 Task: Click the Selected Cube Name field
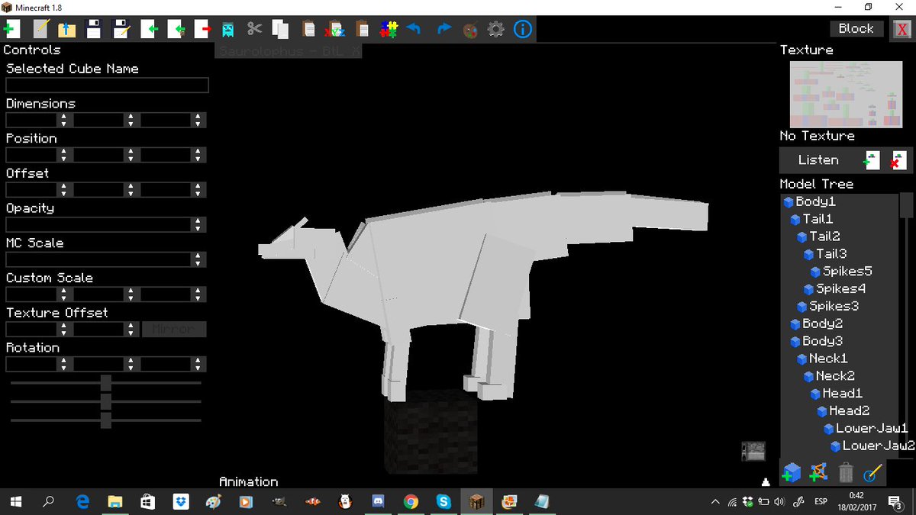[106, 85]
